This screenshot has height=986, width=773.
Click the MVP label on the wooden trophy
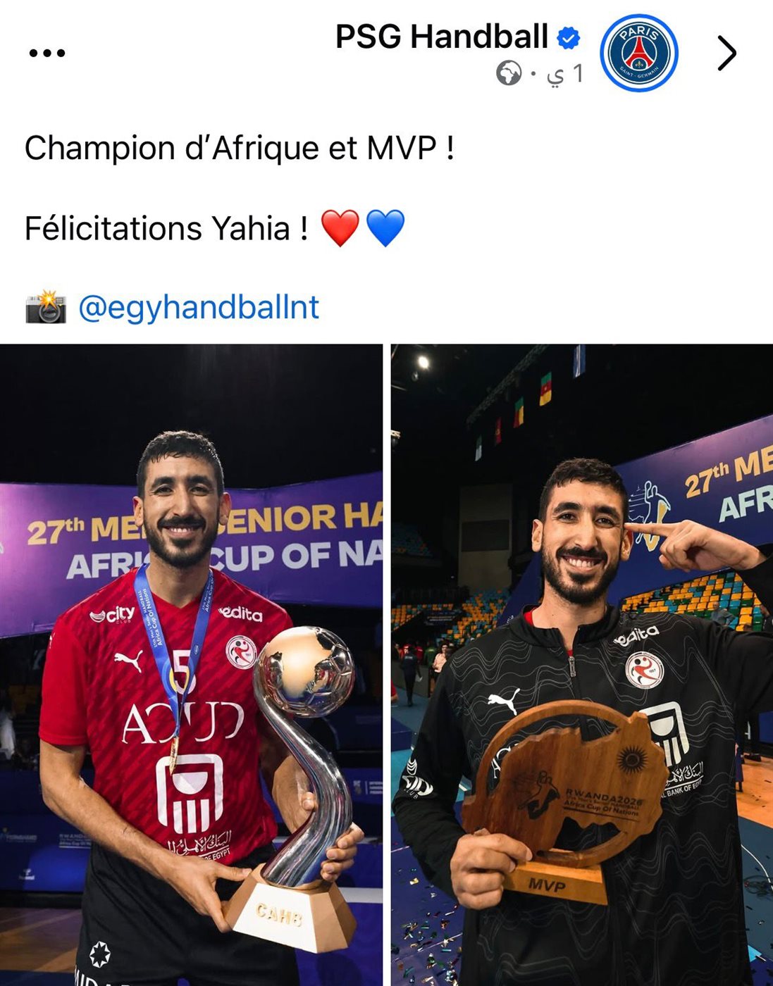click(x=547, y=883)
